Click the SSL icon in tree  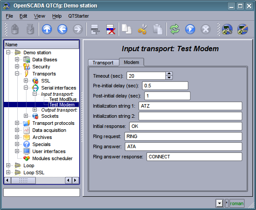(35, 81)
